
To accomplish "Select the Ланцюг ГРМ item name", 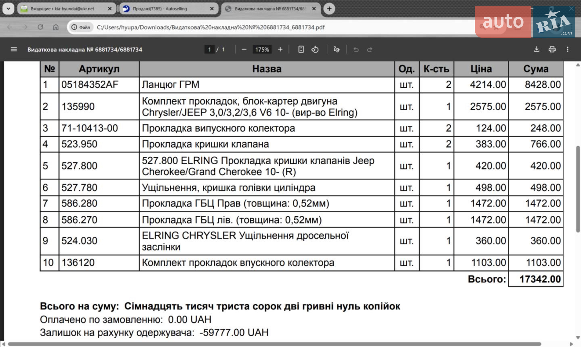I will [x=171, y=85].
